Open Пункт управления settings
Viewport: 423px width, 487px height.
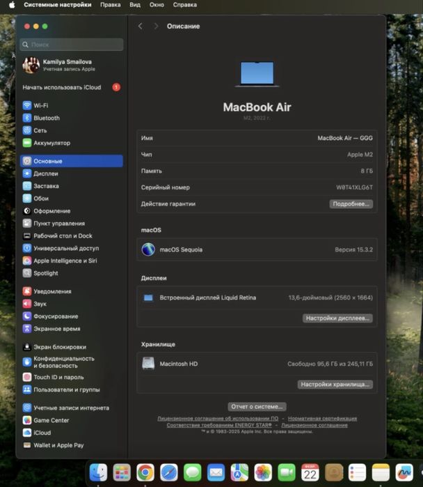point(72,224)
